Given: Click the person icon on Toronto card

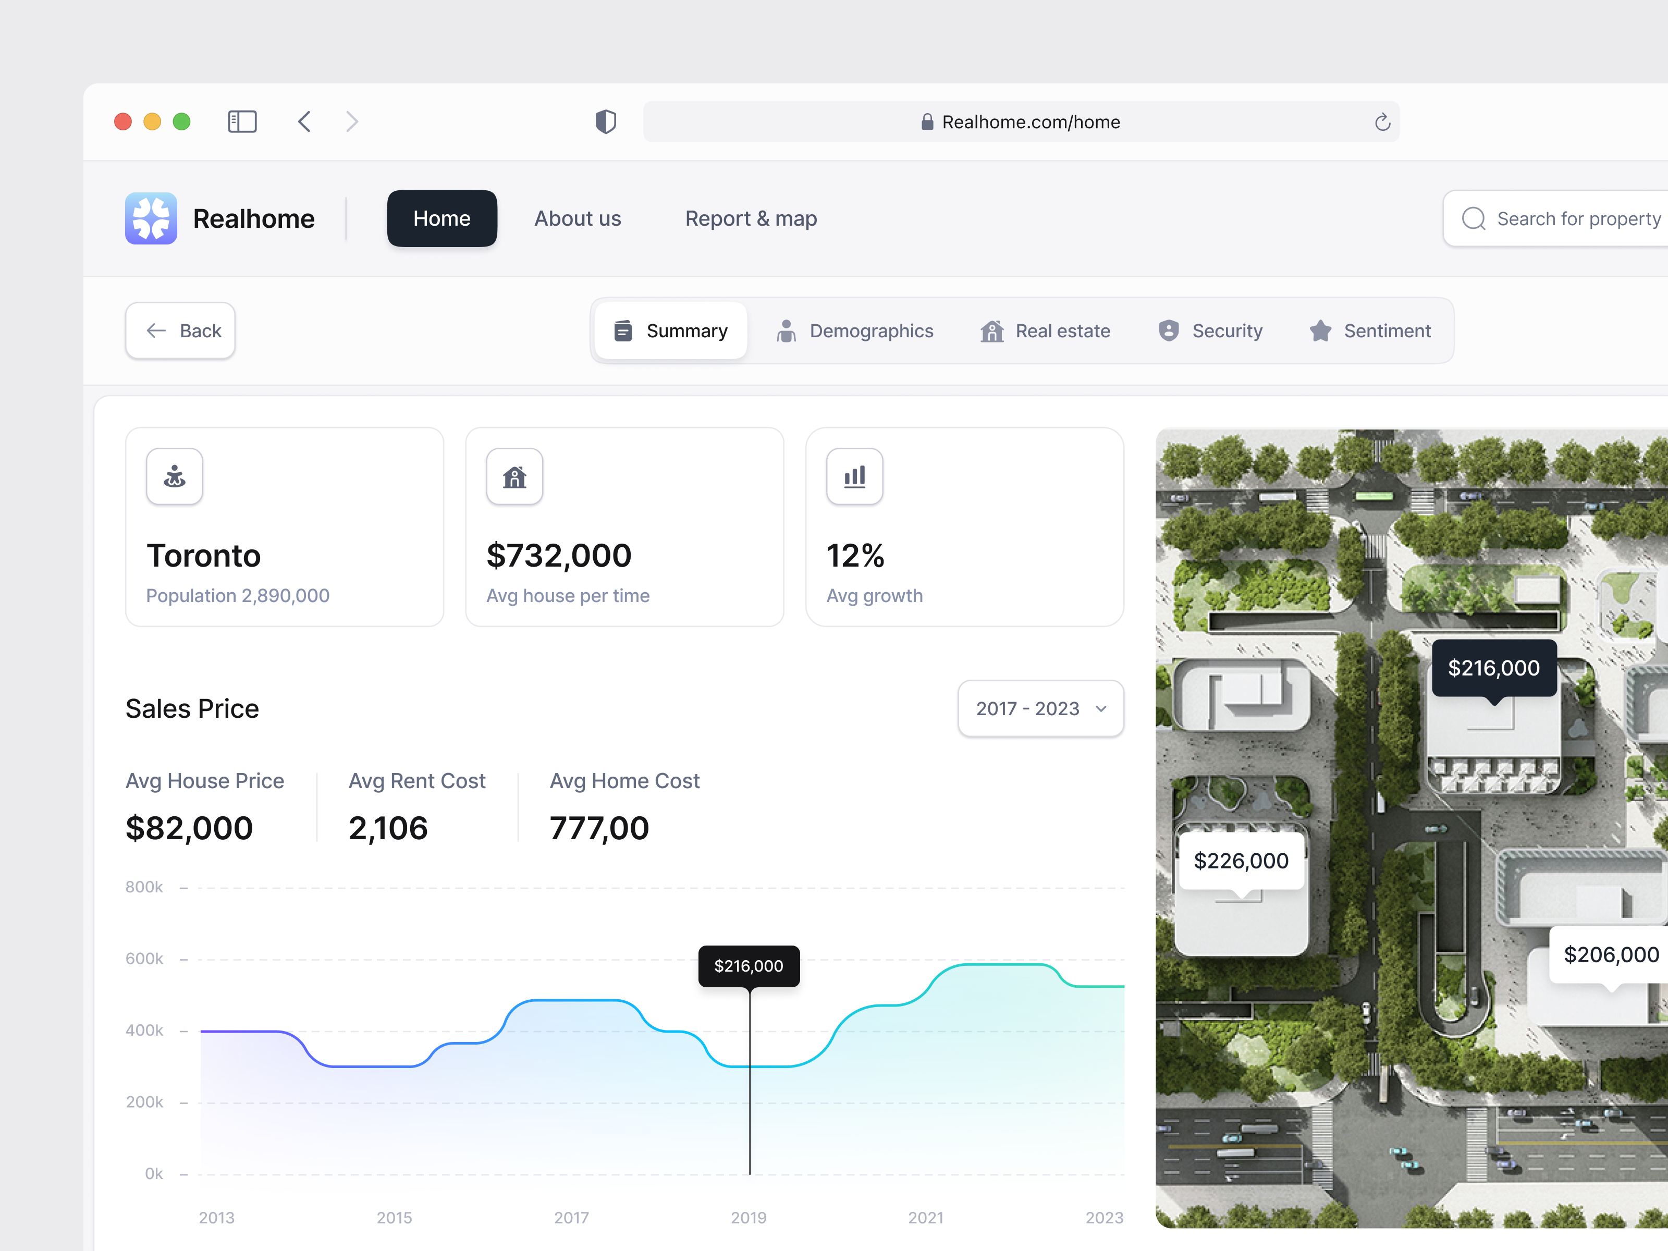Looking at the screenshot, I should [x=174, y=476].
